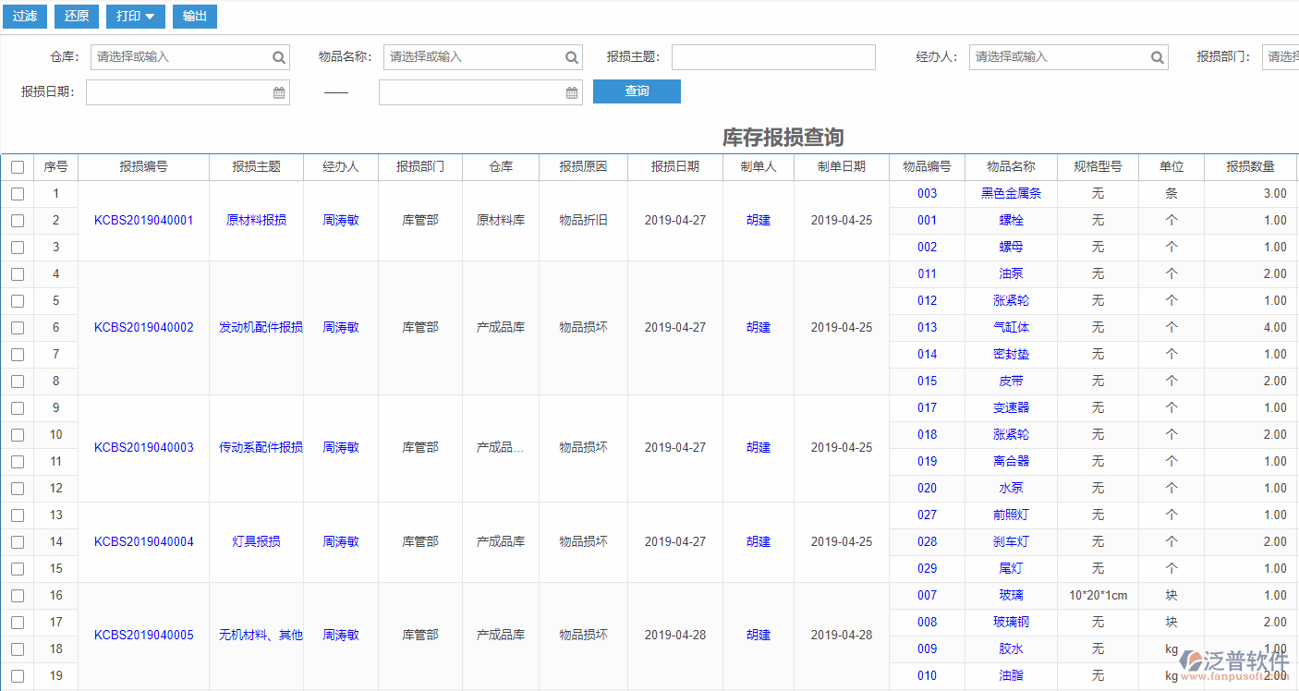Click inside the 报损主题 input field
Image resolution: width=1299 pixels, height=691 pixels.
pyautogui.click(x=773, y=56)
